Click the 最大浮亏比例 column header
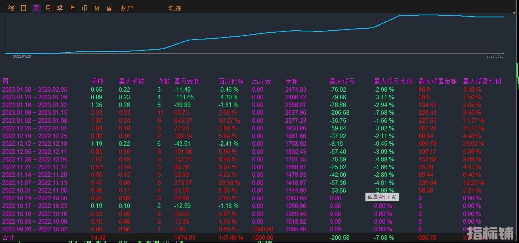Screen dimensions: 519x243 click(393, 81)
